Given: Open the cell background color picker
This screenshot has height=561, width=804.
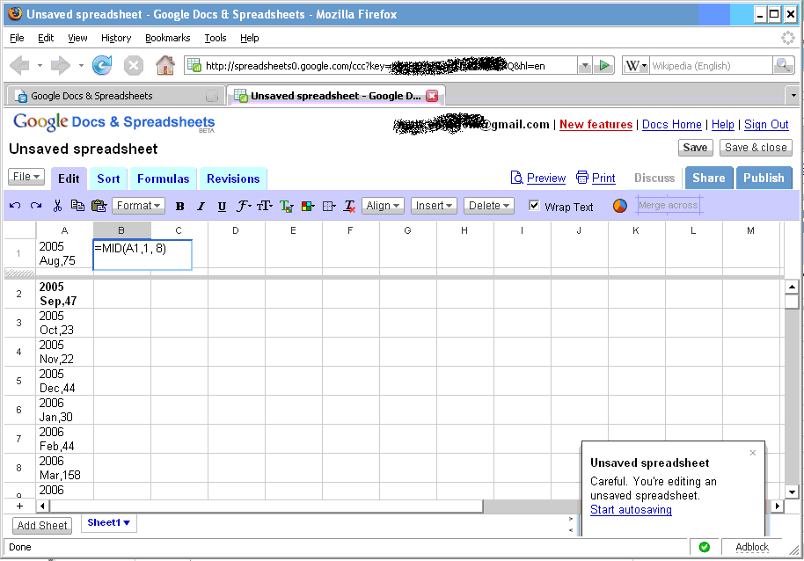Looking at the screenshot, I should pos(307,206).
